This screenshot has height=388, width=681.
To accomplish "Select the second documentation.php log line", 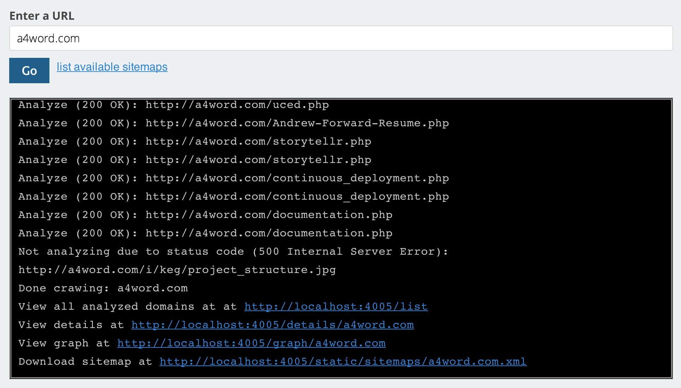I will [x=205, y=233].
